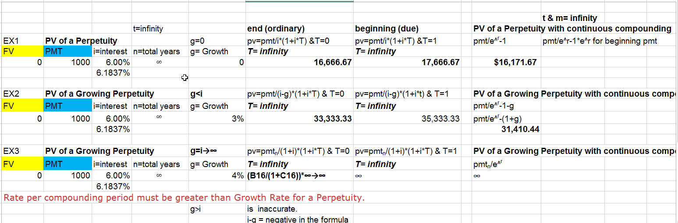Select the yellow FV cell under EX2
The height and width of the screenshot is (223, 678).
[22, 106]
